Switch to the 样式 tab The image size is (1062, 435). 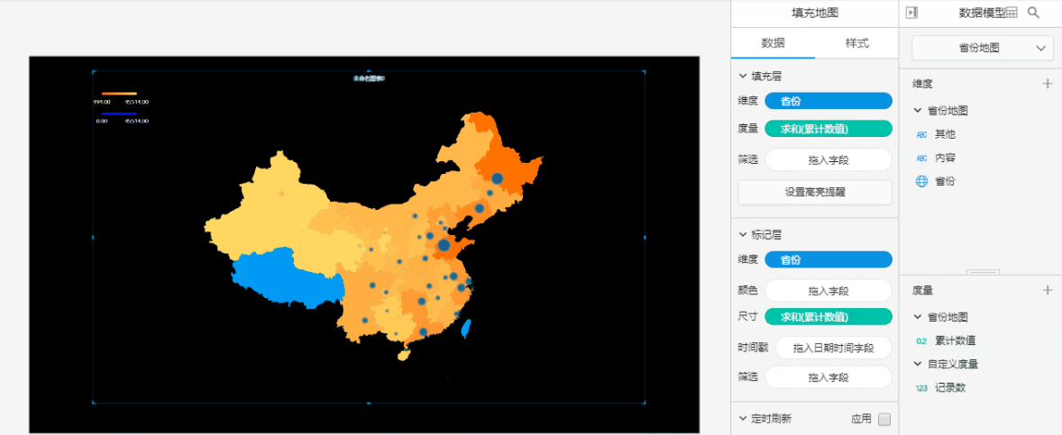click(856, 43)
